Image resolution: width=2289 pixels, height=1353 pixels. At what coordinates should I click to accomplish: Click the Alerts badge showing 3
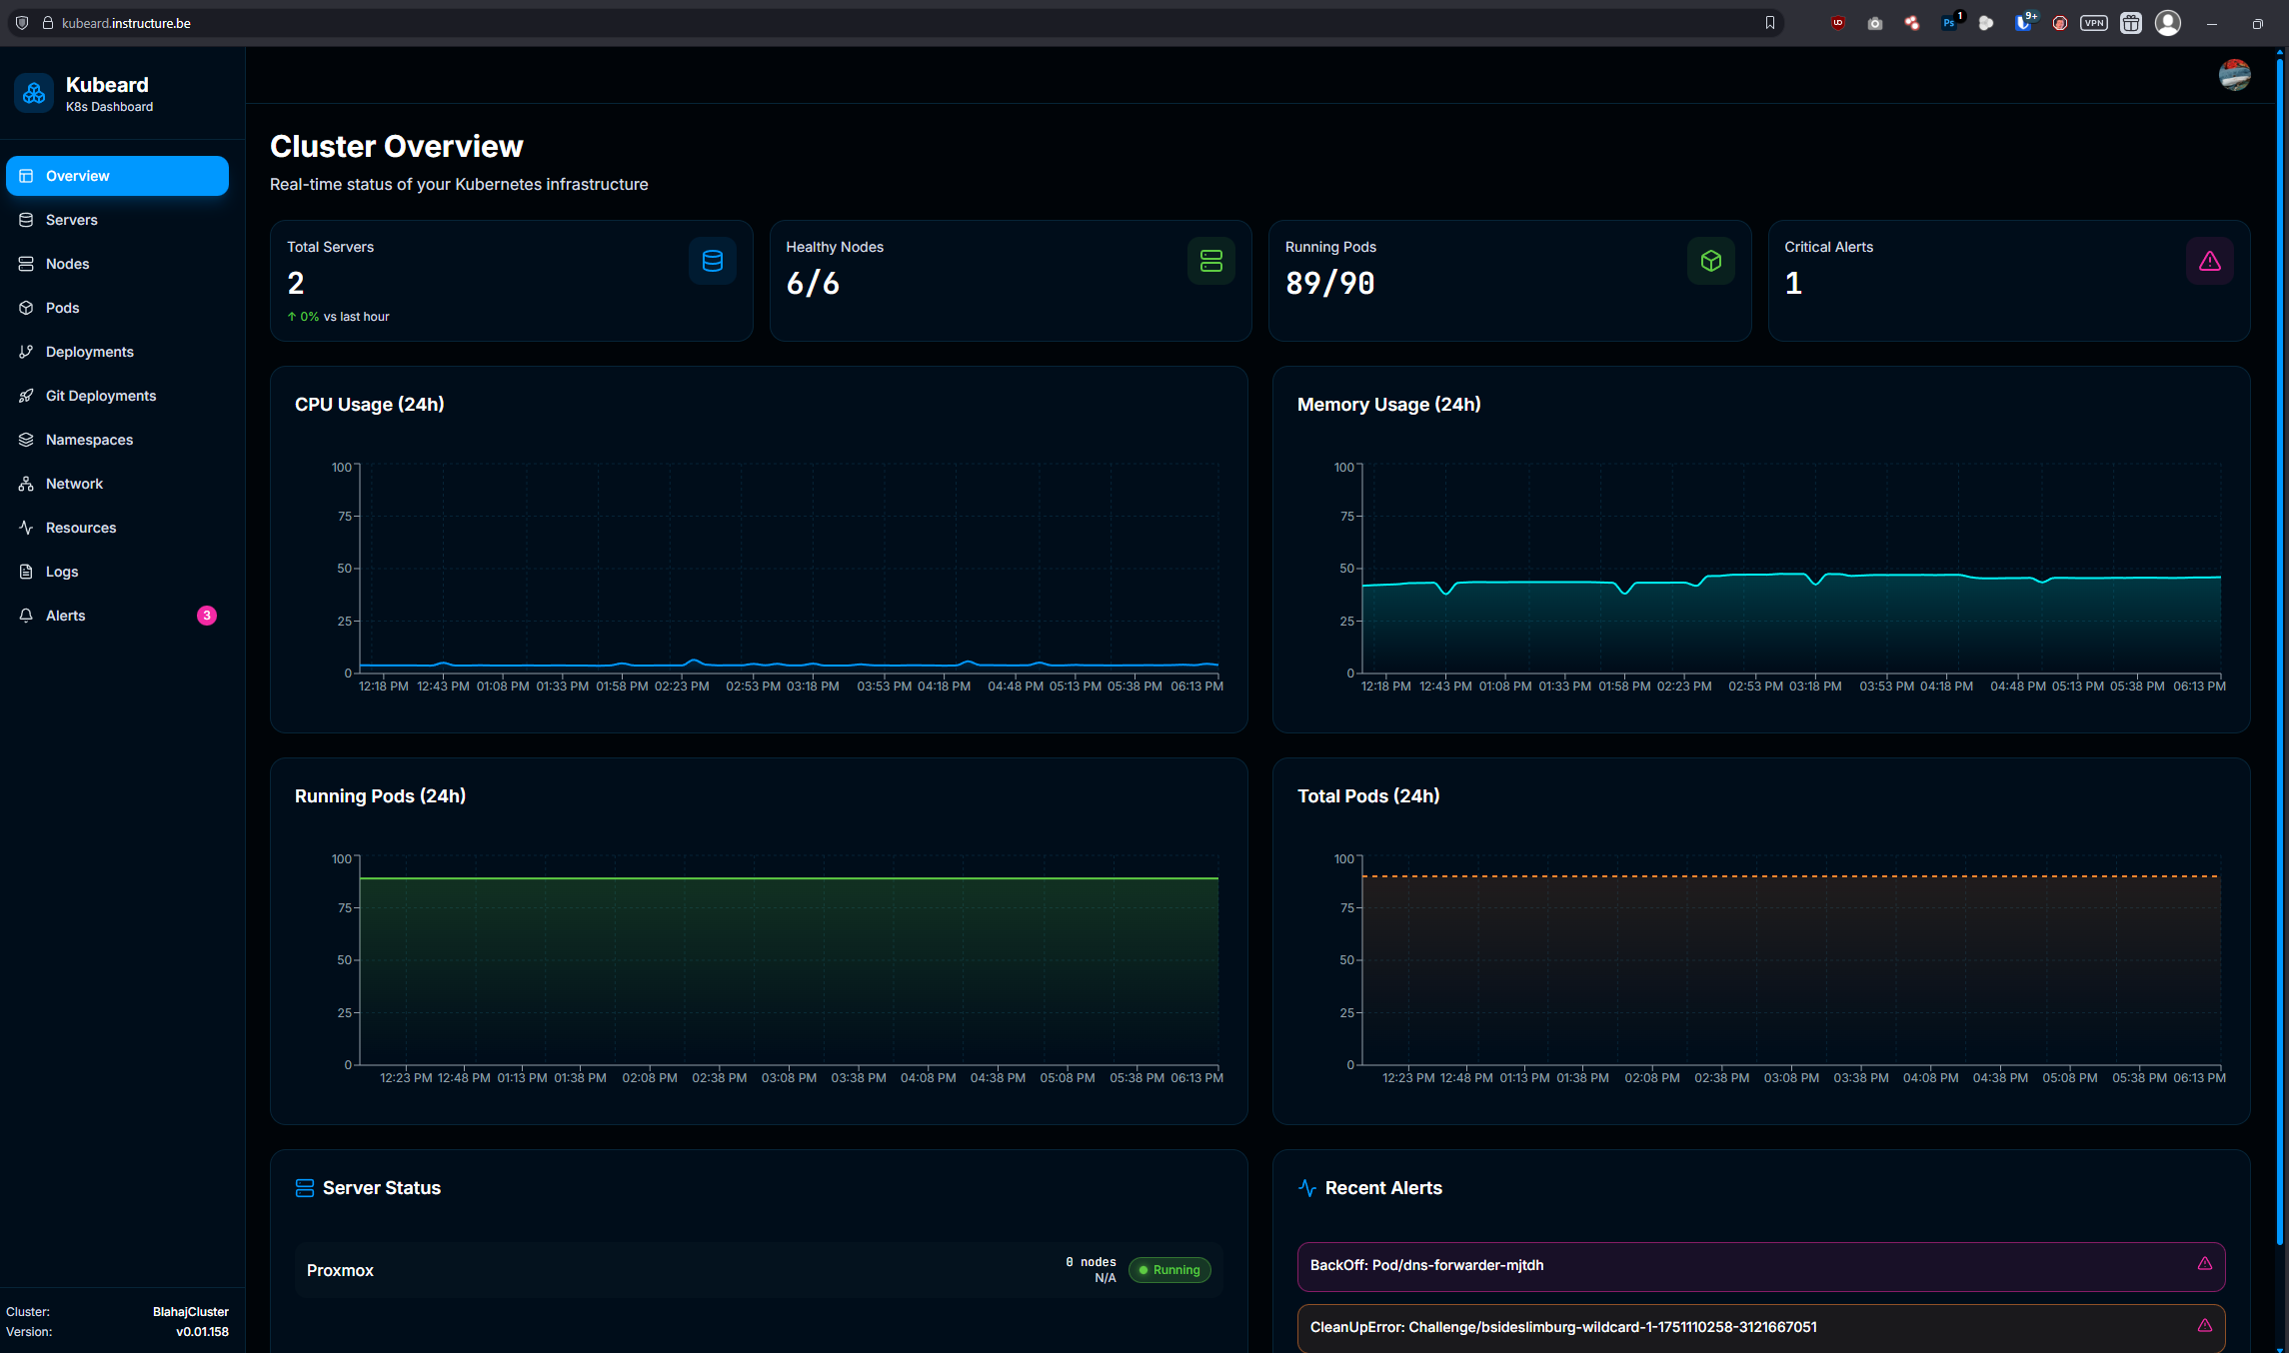coord(207,616)
